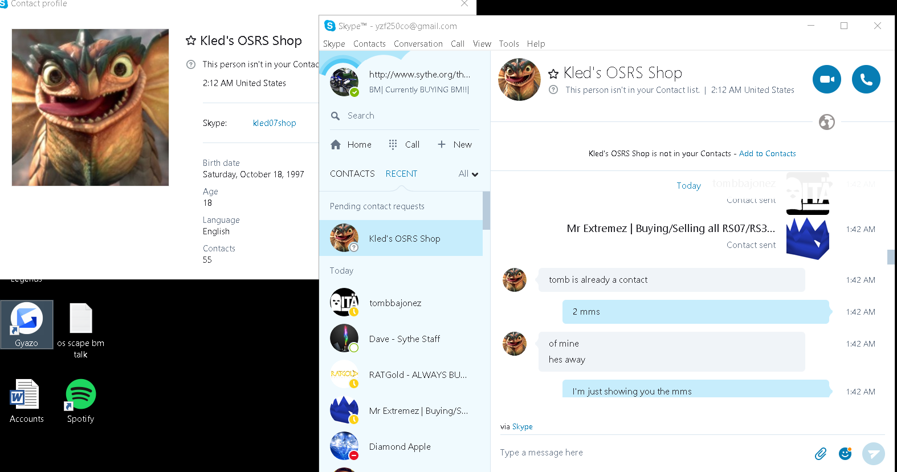This screenshot has height=472, width=897.
Task: Click the message input field
Action: point(654,453)
